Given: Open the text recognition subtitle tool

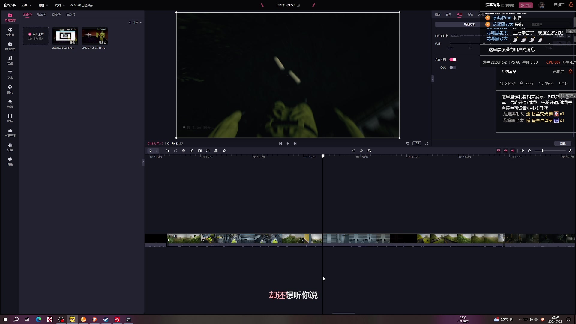Looking at the screenshot, I should coord(353,151).
